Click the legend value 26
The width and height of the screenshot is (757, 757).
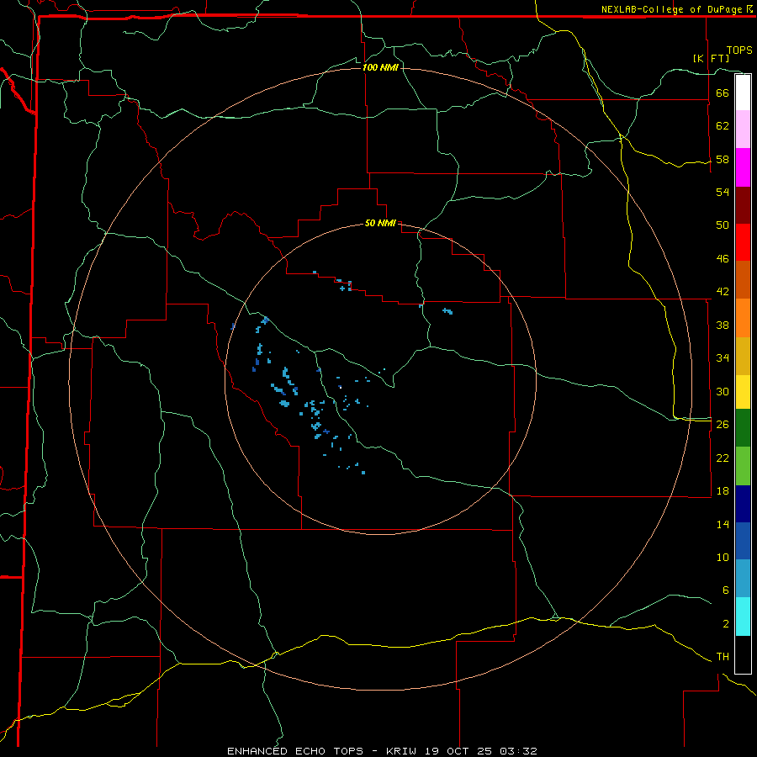click(723, 424)
